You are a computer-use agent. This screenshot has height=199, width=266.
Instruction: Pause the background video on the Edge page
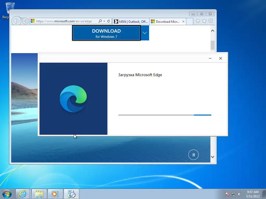193,155
